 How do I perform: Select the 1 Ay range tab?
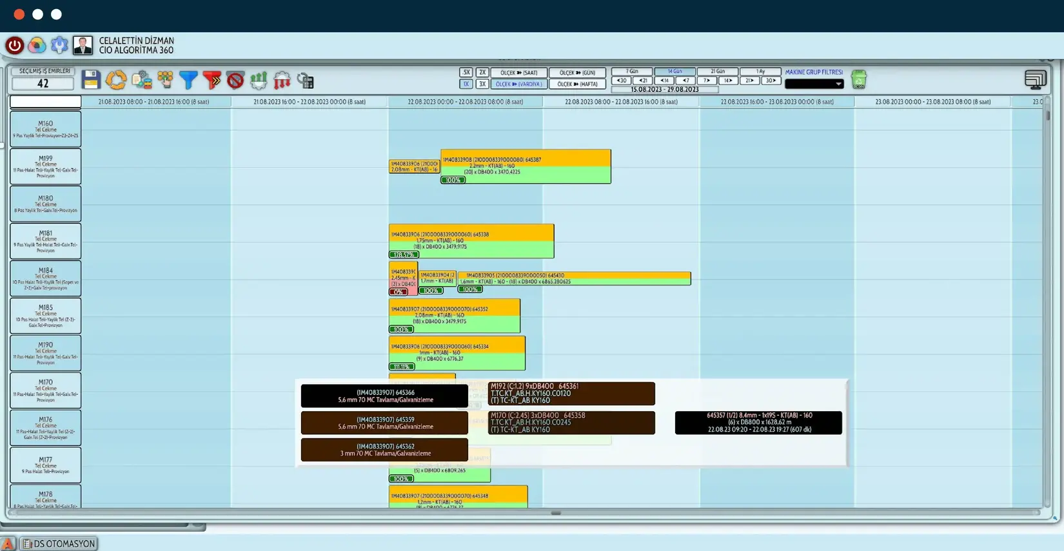point(760,72)
